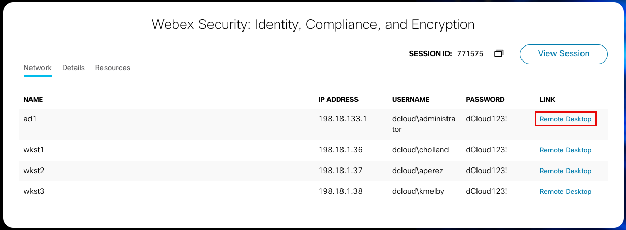Viewport: 626px width, 230px height.
Task: Select the Resources tab
Action: pos(112,68)
